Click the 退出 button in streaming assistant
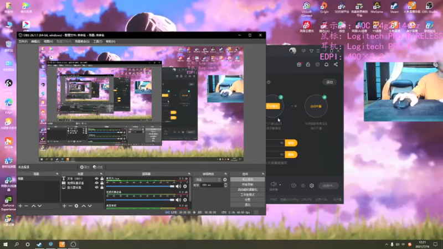 tap(329, 82)
